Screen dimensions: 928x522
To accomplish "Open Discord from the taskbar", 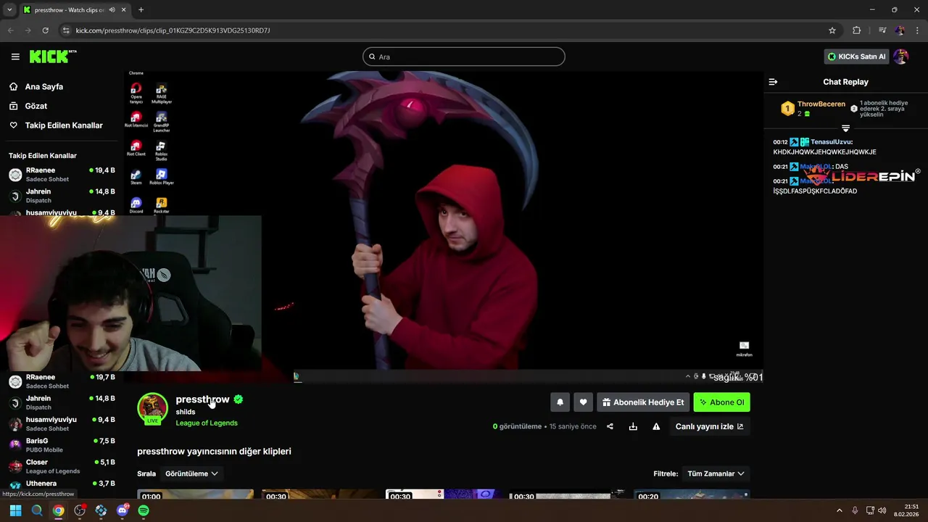I will pos(123,510).
